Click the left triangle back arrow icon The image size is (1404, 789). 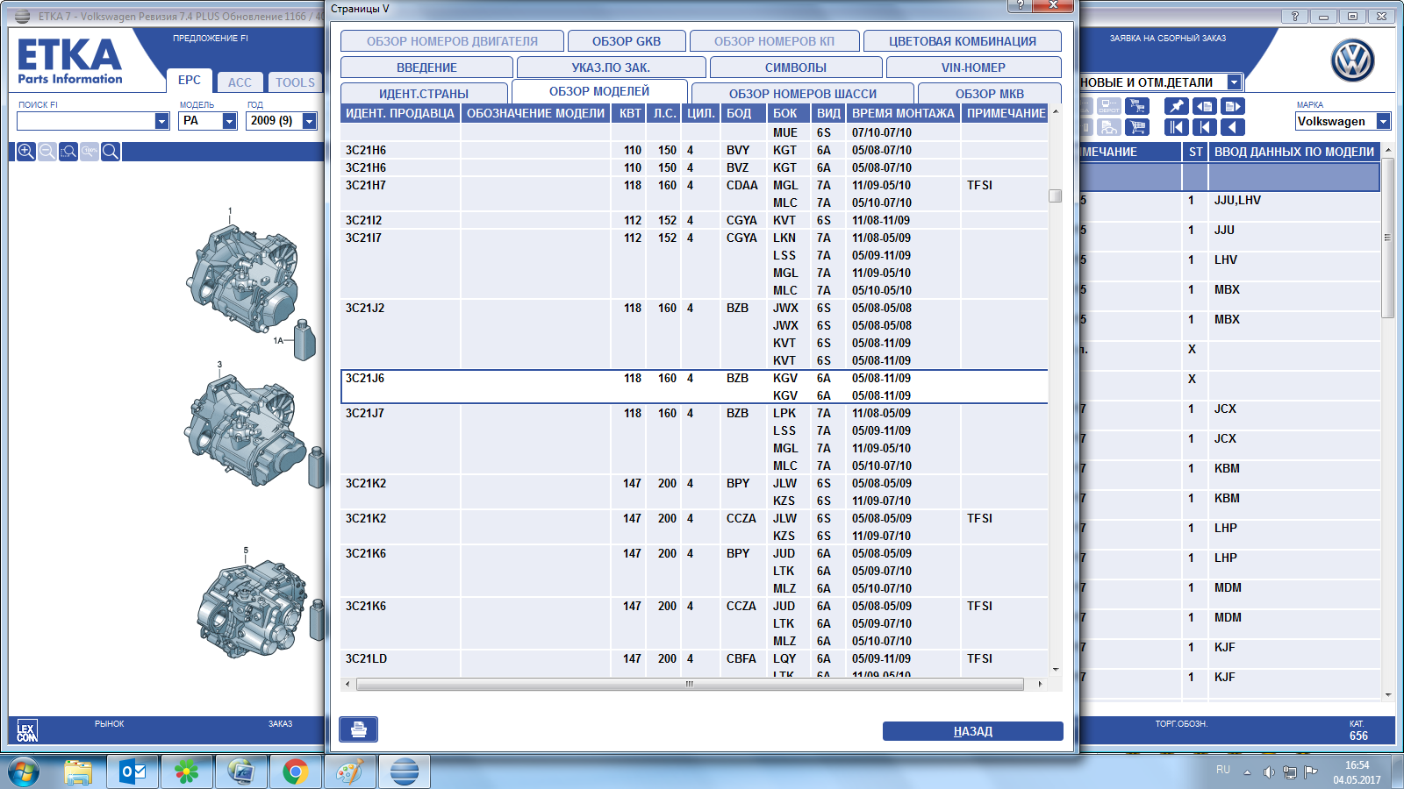tap(1233, 127)
